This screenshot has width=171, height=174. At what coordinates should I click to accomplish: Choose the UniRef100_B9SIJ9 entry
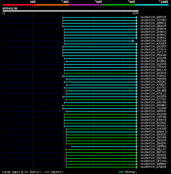pyautogui.click(x=153, y=70)
